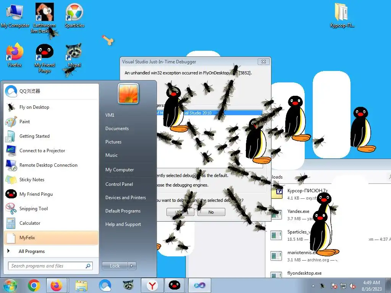
Task: Open Google Chrome from taskbar
Action: pyautogui.click(x=34, y=285)
